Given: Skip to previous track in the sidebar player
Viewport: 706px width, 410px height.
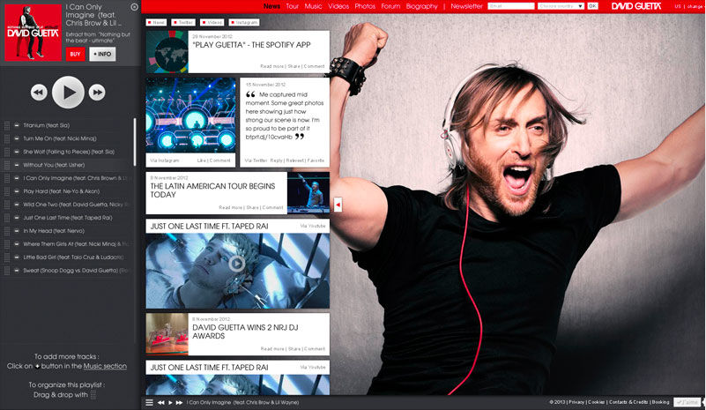Looking at the screenshot, I should tap(39, 93).
